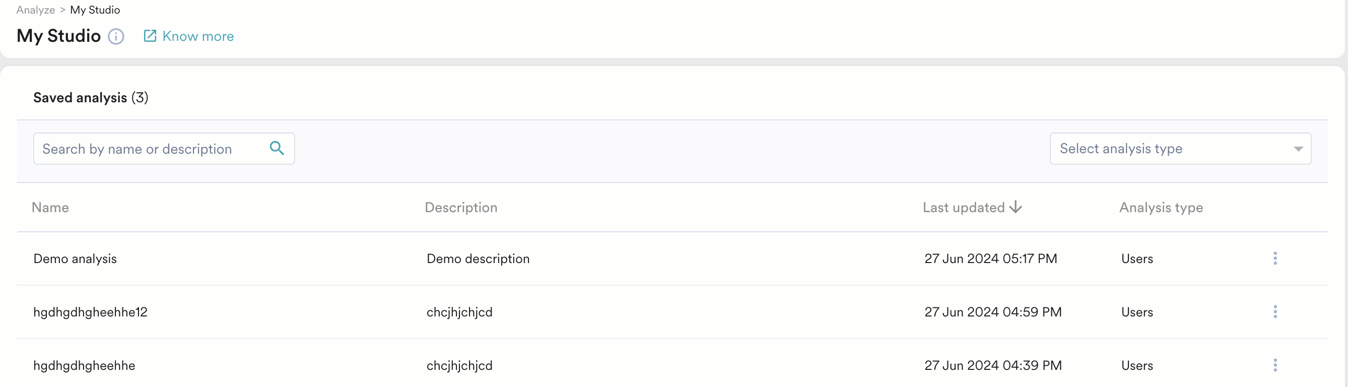The height and width of the screenshot is (387, 1348).
Task: Click My Studio in the breadcrumb
Action: [x=95, y=10]
